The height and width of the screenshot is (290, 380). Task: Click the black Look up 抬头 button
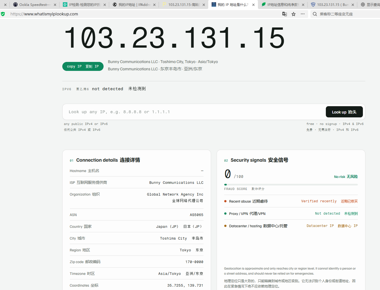(x=344, y=112)
